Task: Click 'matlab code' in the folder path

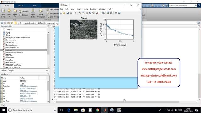Action: 30,23
